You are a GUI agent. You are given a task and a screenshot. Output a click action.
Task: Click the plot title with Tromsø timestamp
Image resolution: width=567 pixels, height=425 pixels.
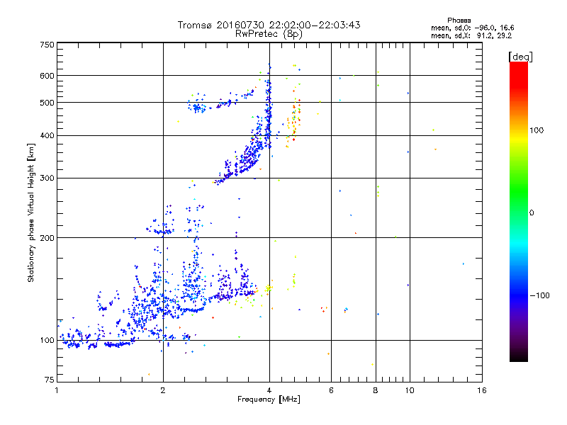click(269, 25)
